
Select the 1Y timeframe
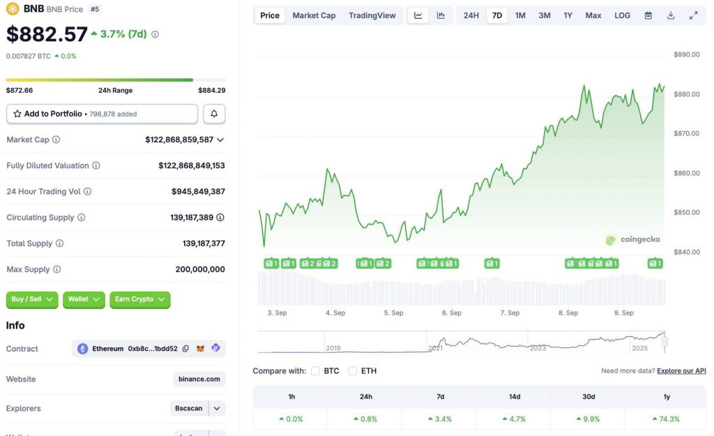coord(568,15)
